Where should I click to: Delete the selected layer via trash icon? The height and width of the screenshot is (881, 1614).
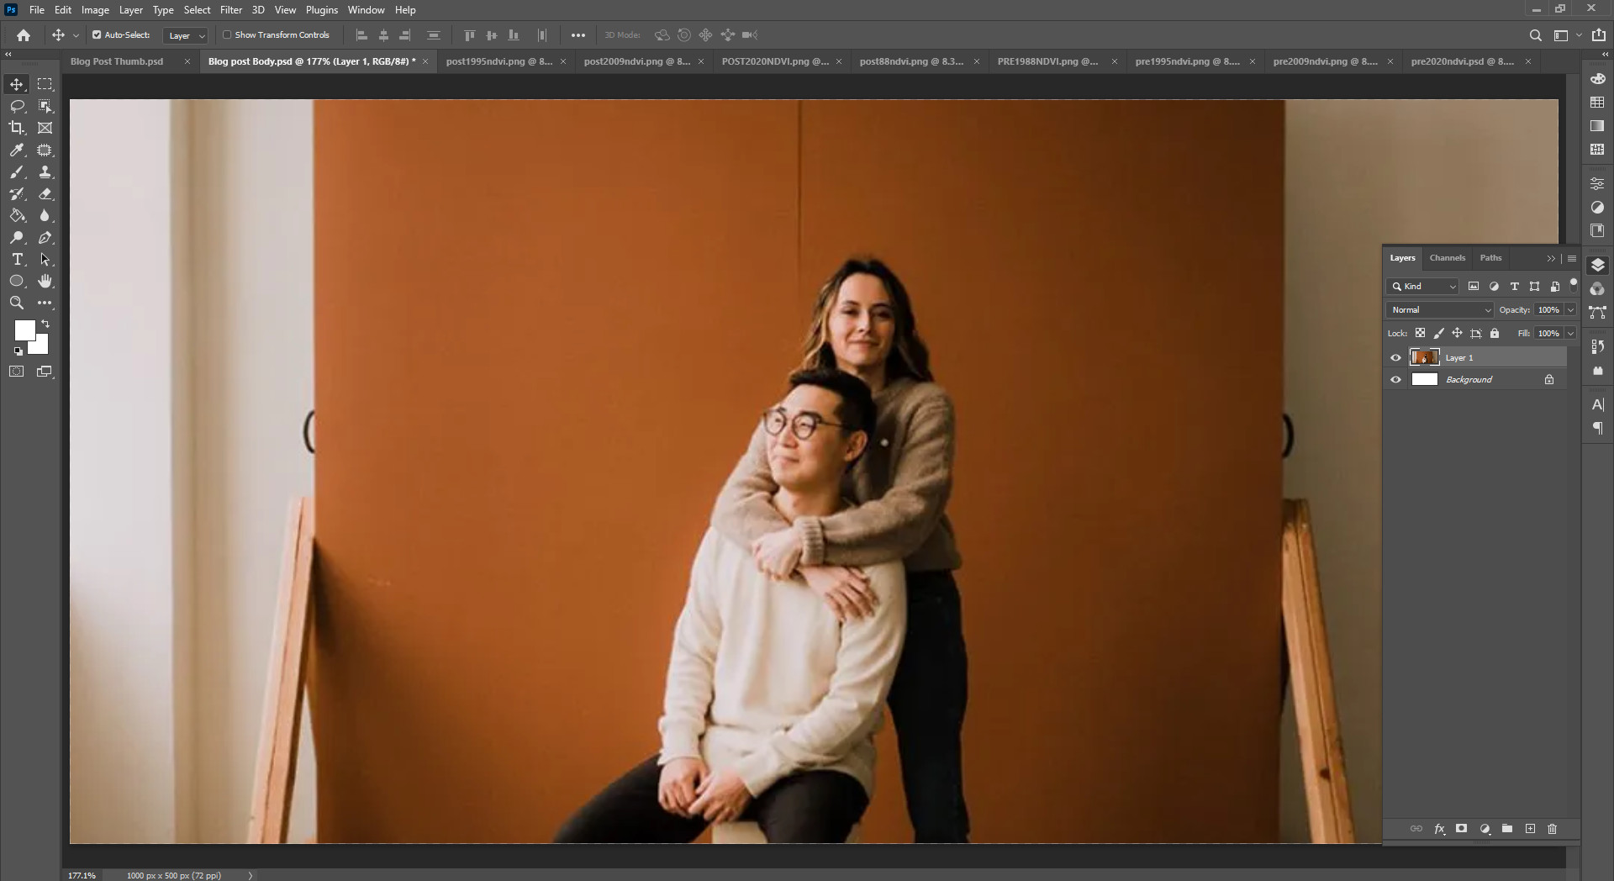click(x=1552, y=829)
